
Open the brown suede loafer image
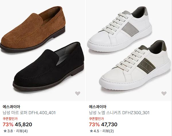(x=33, y=29)
